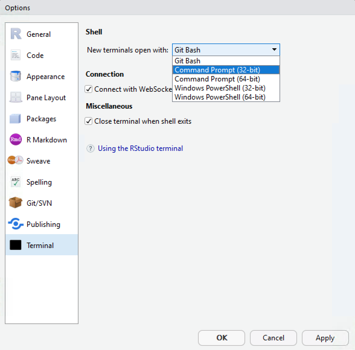Choose Windows PowerShell (32-bit) option
This screenshot has height=350, width=355.
coord(219,88)
